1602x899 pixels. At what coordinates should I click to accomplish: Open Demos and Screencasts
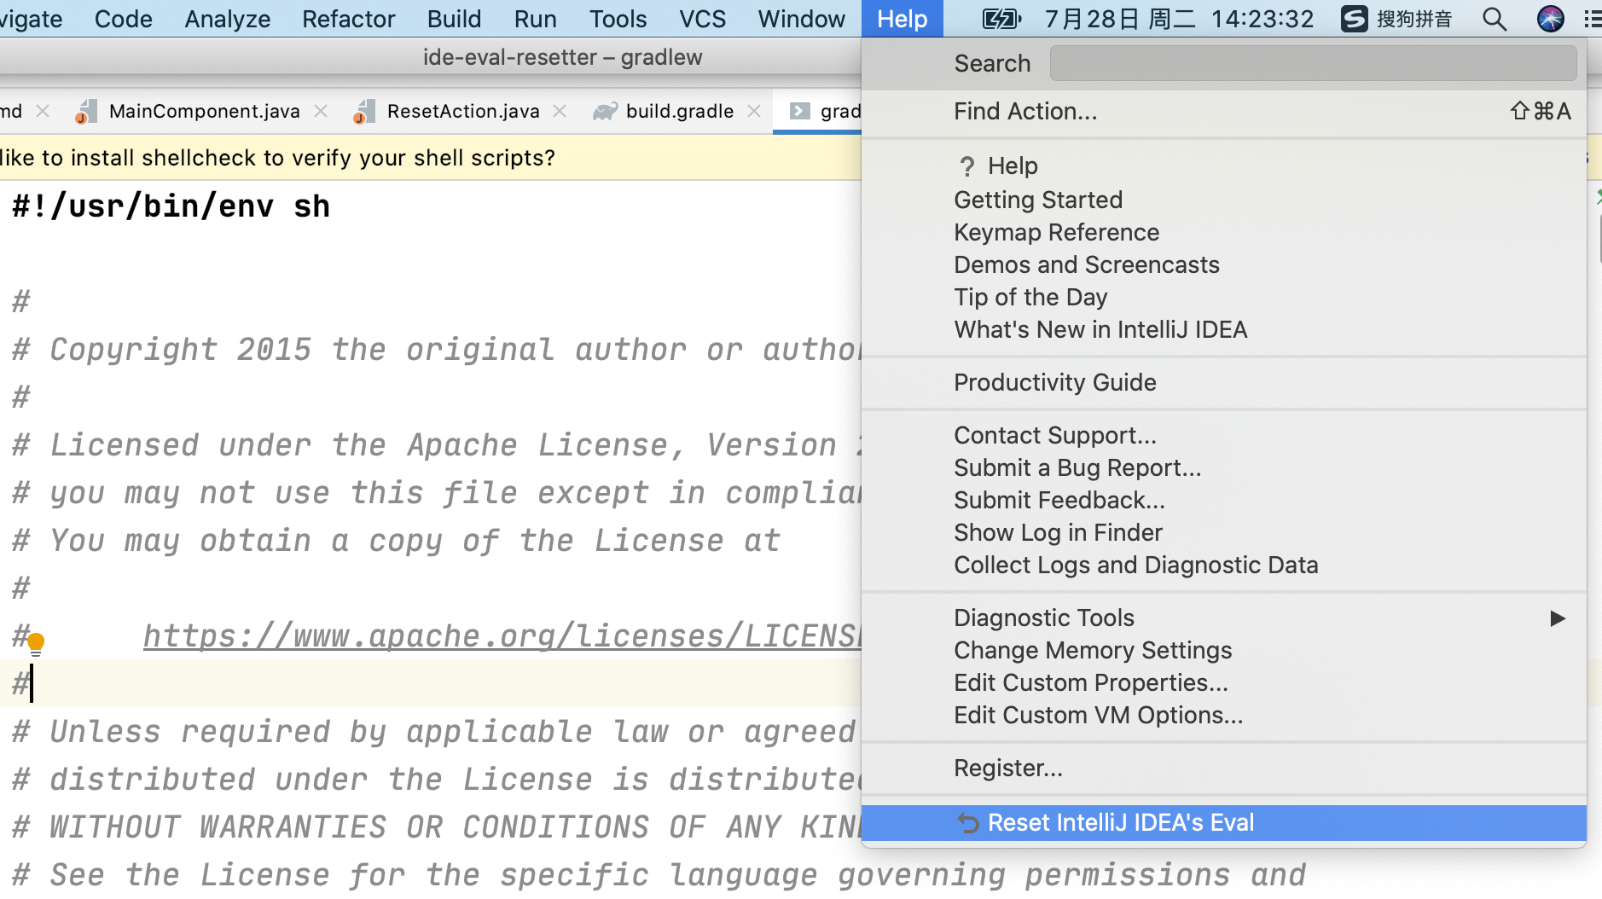1224,264
